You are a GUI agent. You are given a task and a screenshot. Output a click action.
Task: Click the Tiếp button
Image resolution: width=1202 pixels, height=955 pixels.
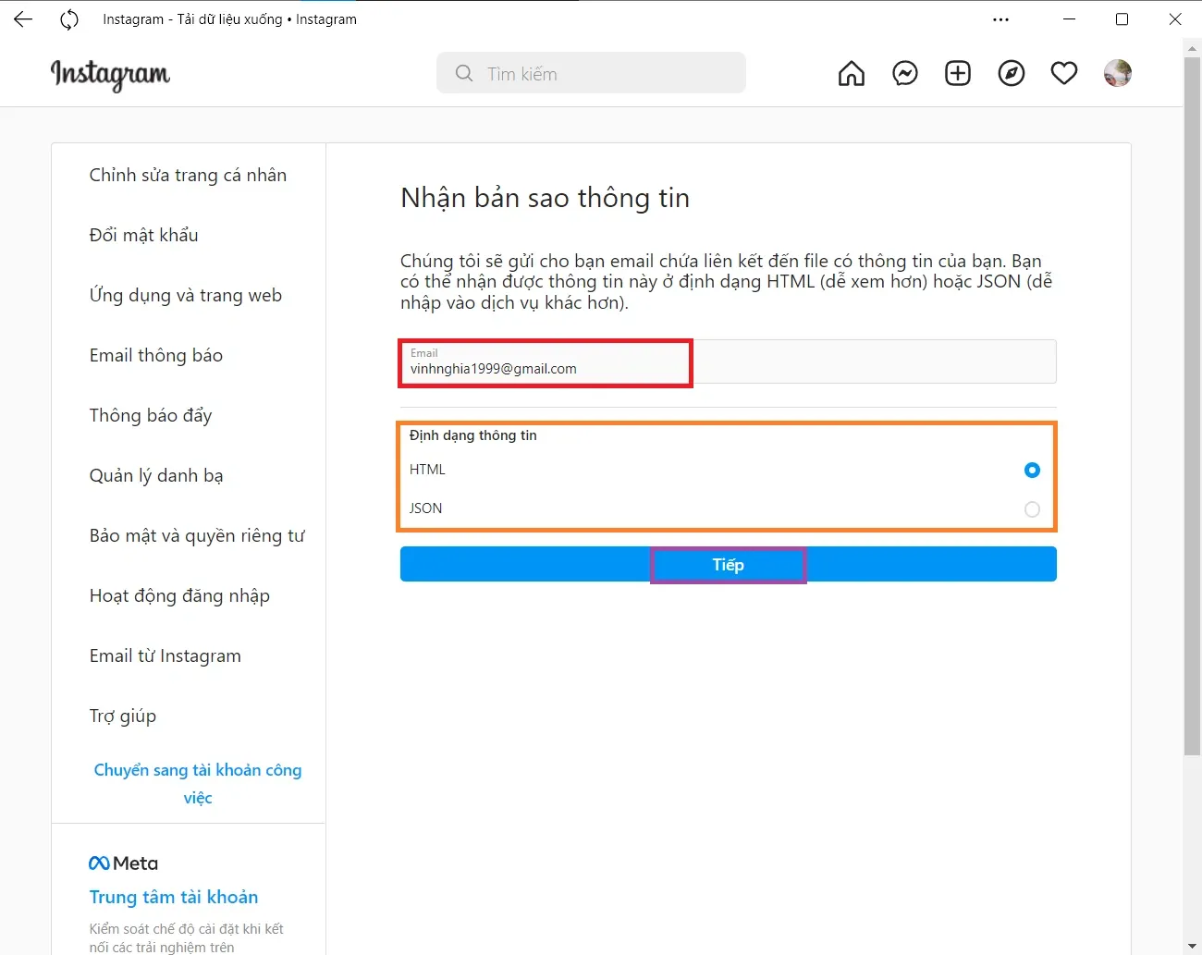point(729,564)
